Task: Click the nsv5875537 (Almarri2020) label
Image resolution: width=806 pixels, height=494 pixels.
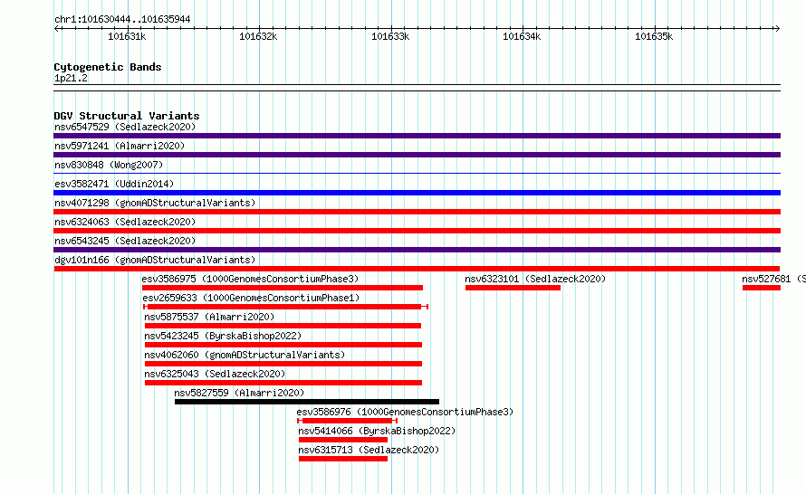Action: point(209,317)
